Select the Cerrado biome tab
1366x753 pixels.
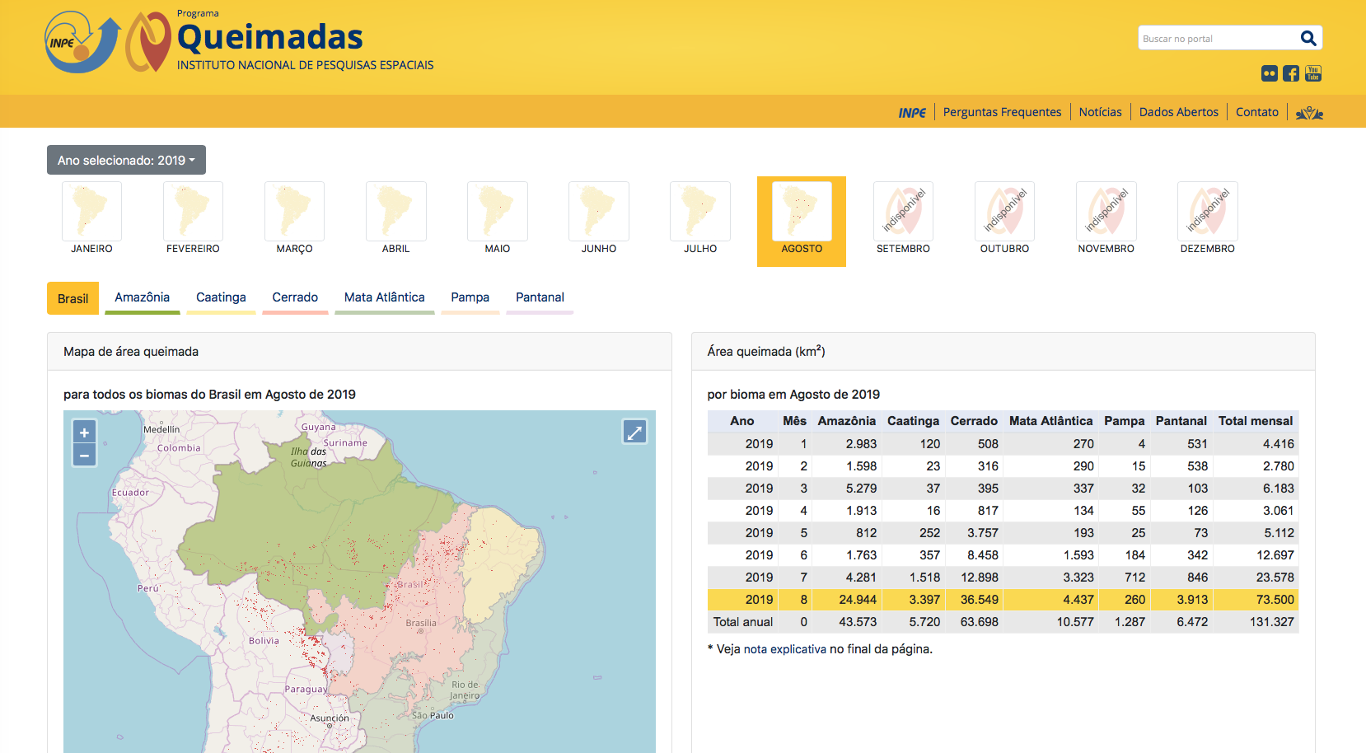[295, 297]
